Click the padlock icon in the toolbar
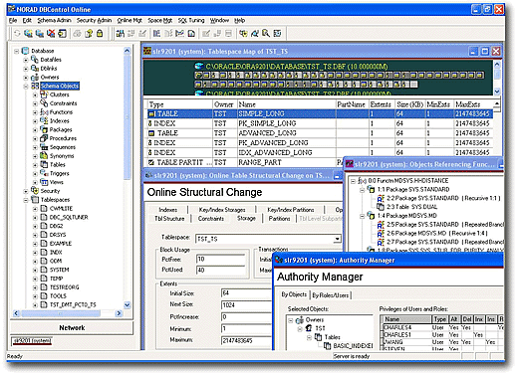Image resolution: width=518 pixels, height=376 pixels. click(100, 34)
